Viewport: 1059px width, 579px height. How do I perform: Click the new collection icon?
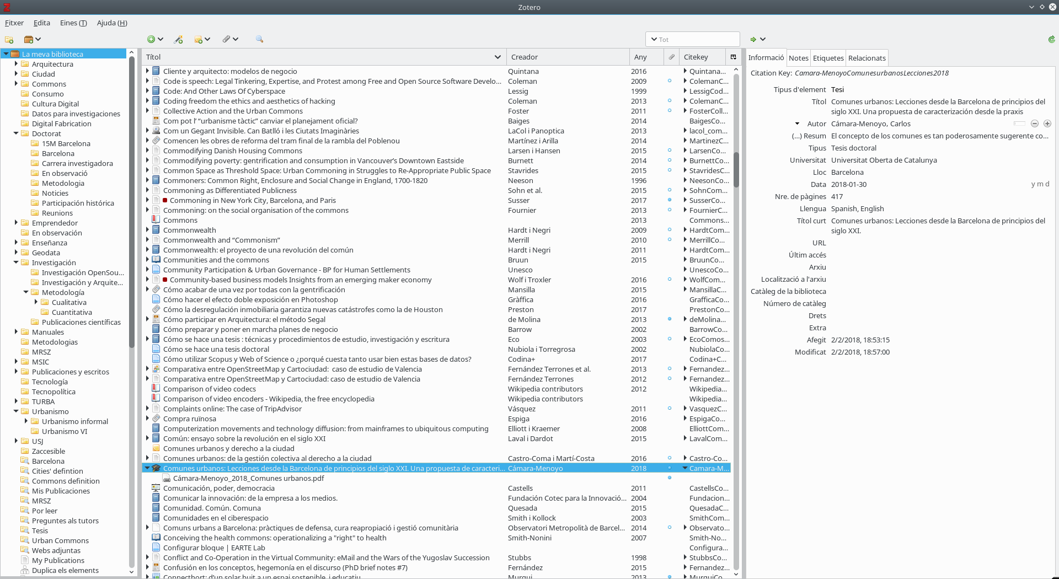click(x=9, y=39)
